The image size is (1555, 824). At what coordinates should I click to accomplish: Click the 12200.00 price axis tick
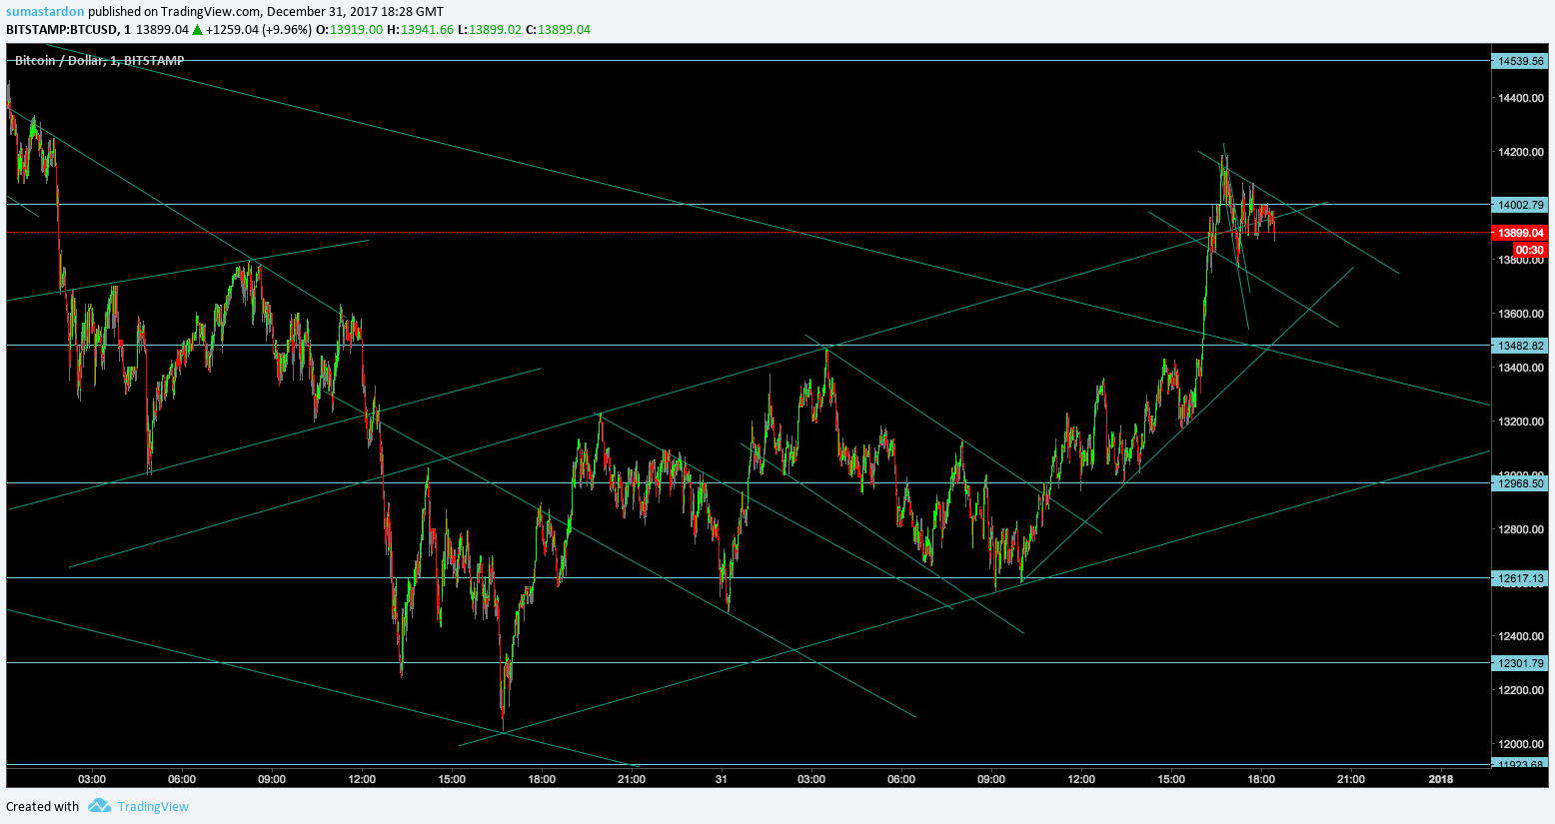(1520, 690)
